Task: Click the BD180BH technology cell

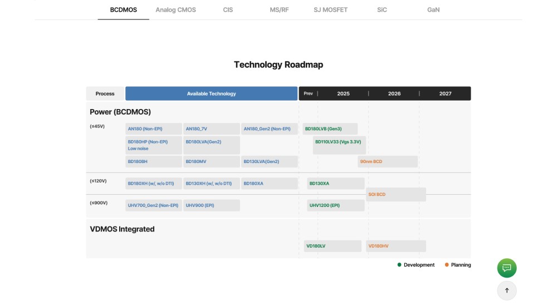Action: [154, 161]
